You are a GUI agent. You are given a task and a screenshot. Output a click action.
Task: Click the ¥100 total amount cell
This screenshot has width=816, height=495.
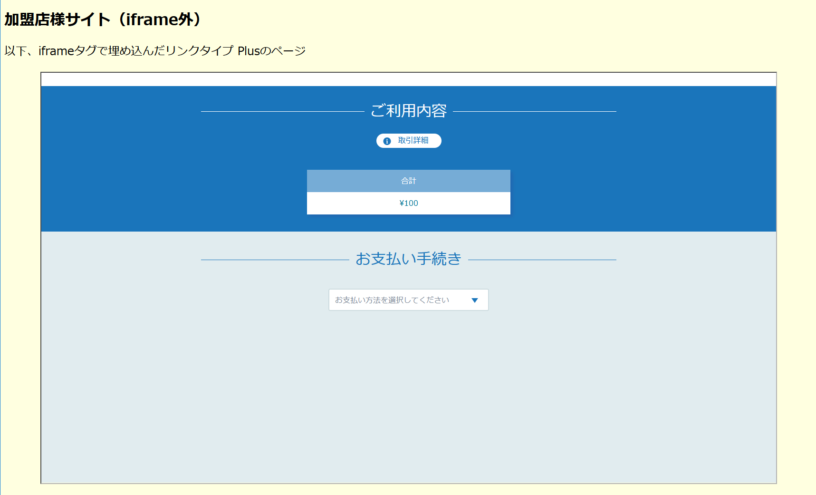[409, 203]
